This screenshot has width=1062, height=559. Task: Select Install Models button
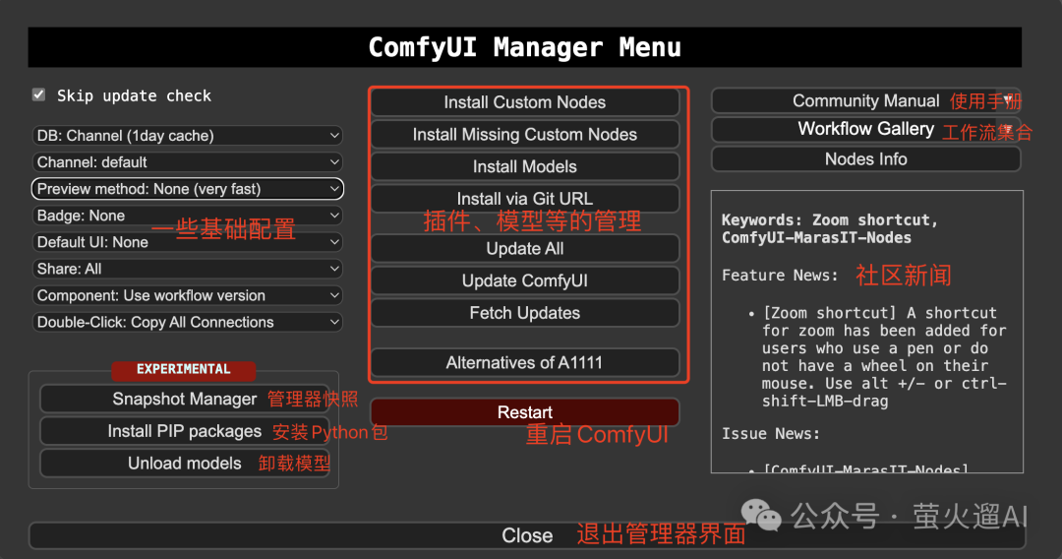coord(525,166)
